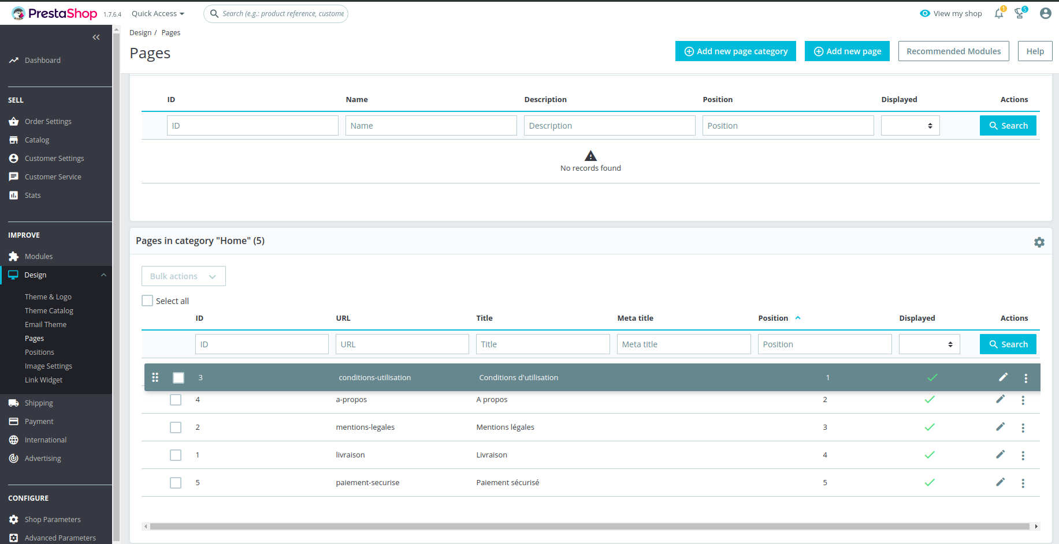Open the Displayed filter dropdown
This screenshot has width=1059, height=544.
pos(929,344)
